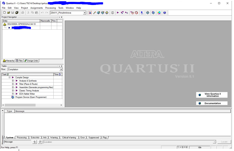
Task: Click the next message down-arrow button
Action: pos(40,142)
